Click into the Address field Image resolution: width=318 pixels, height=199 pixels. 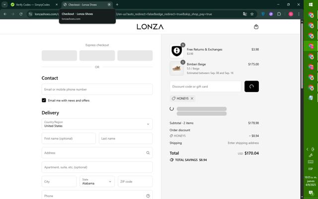click(97, 153)
